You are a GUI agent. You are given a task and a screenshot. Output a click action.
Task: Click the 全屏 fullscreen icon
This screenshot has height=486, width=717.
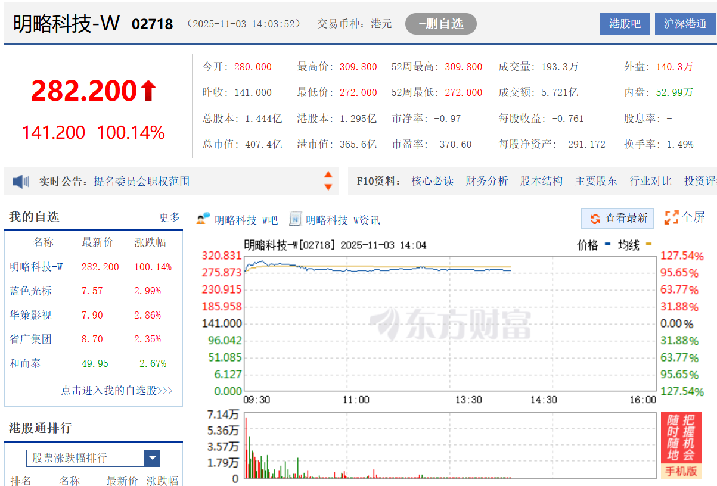point(672,217)
